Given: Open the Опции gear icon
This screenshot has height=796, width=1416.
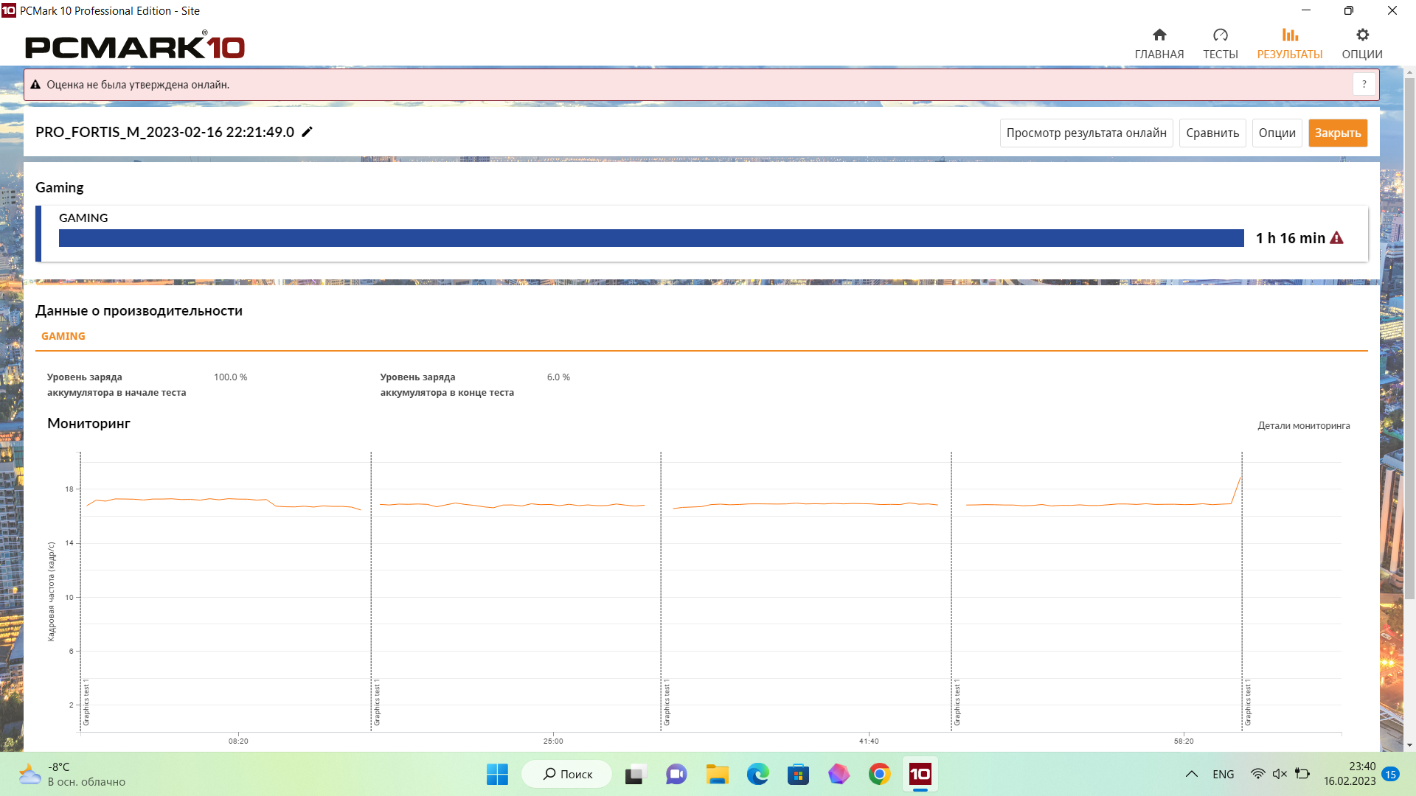Looking at the screenshot, I should (1361, 35).
